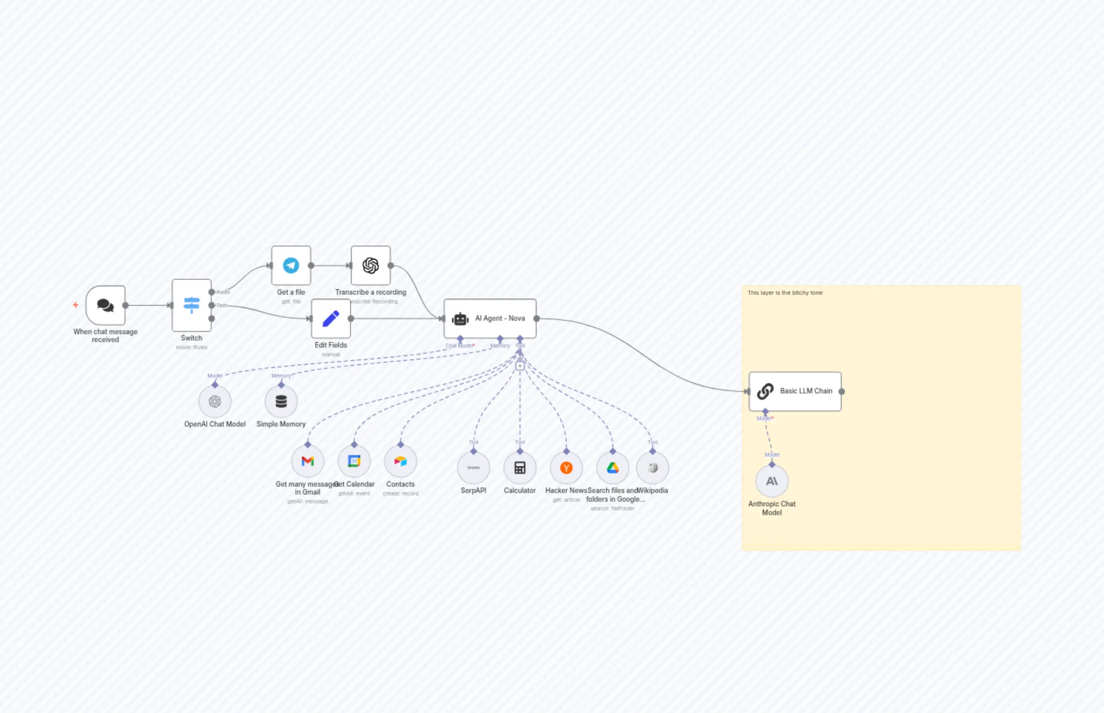Open the Basic LLM Chain node
The image size is (1104, 713).
[795, 391]
